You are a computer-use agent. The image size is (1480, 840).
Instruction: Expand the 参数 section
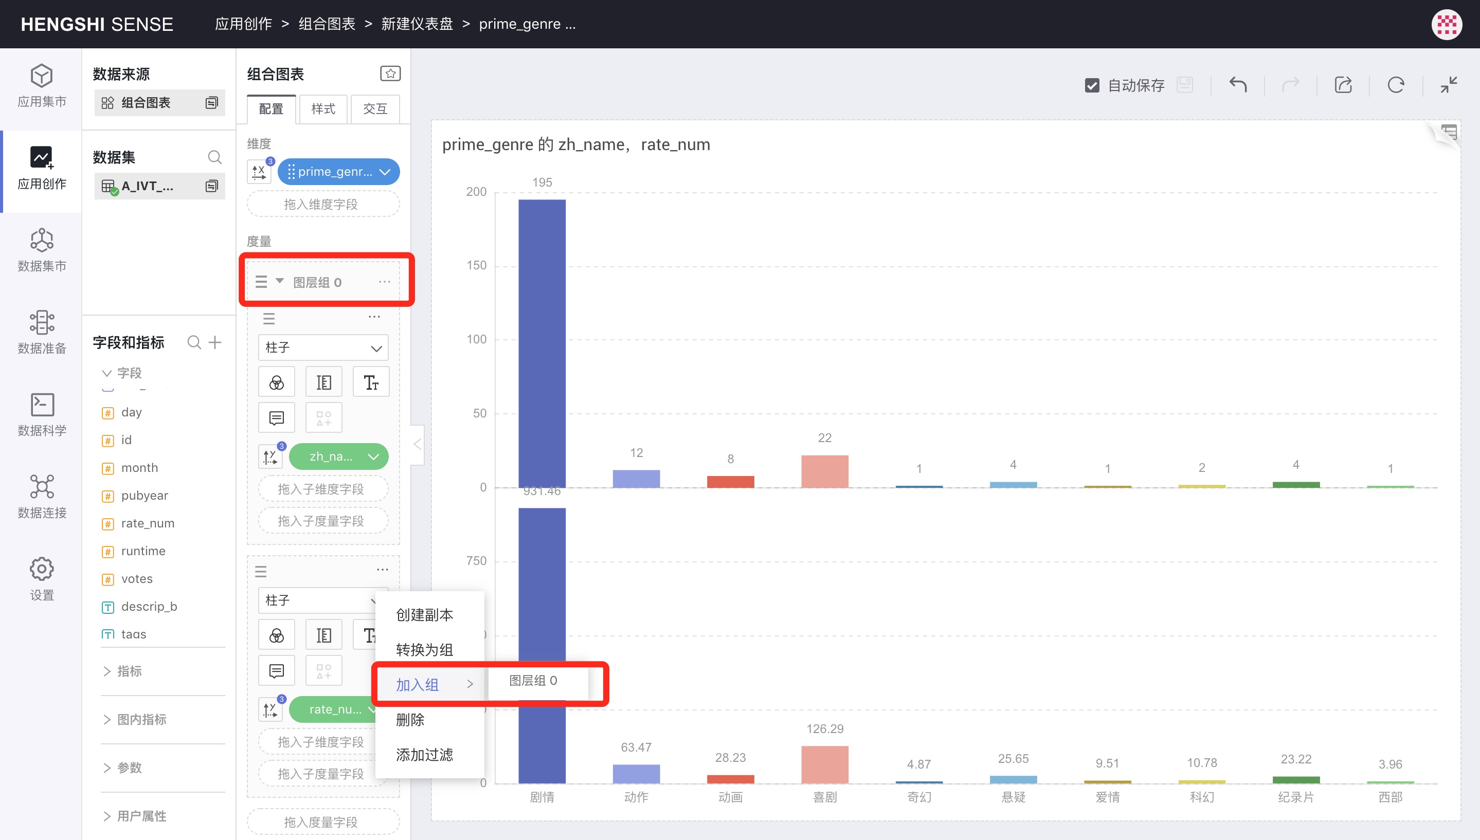click(x=107, y=768)
